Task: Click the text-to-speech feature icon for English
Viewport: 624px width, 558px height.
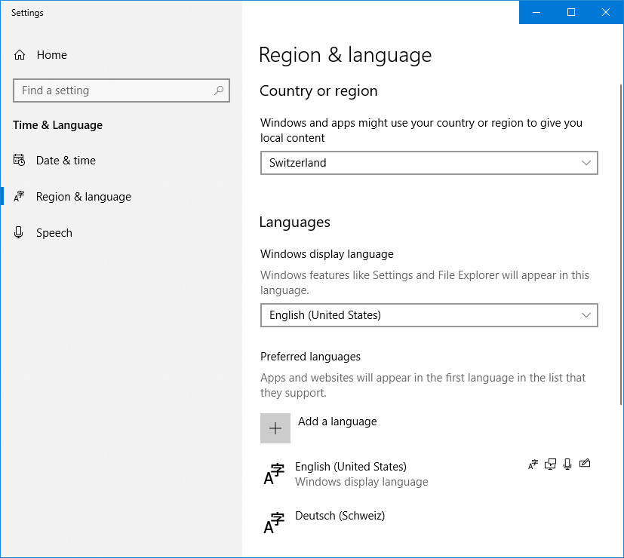Action: click(551, 464)
